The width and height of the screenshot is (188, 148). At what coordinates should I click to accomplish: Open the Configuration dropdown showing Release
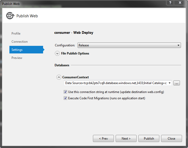coord(129,45)
